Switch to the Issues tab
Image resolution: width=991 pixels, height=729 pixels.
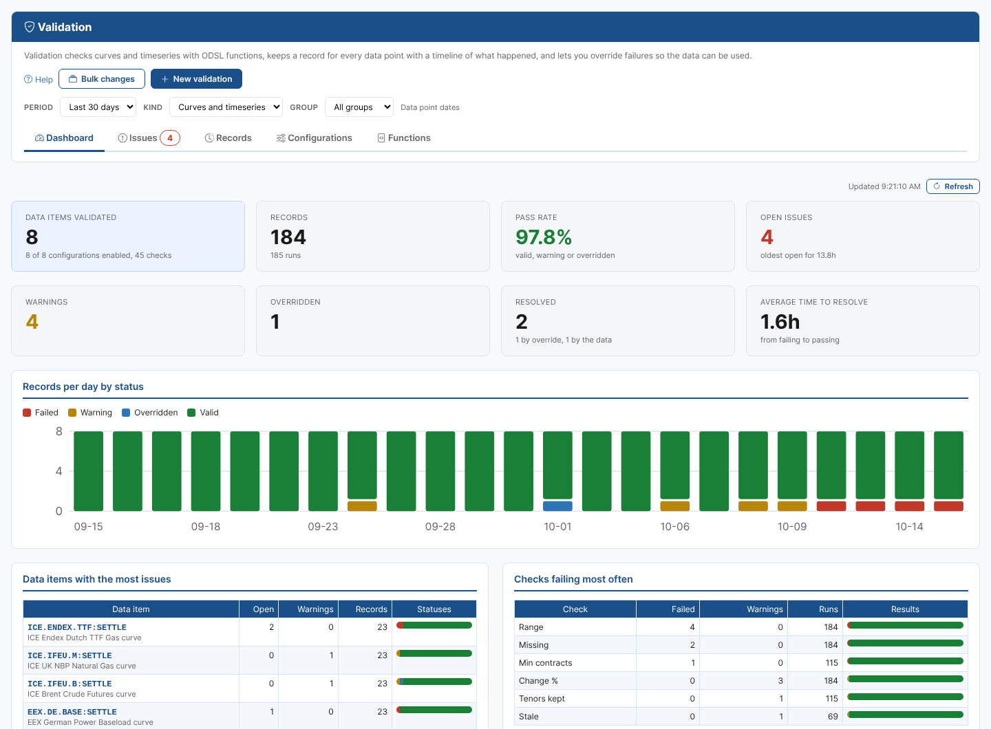point(149,138)
